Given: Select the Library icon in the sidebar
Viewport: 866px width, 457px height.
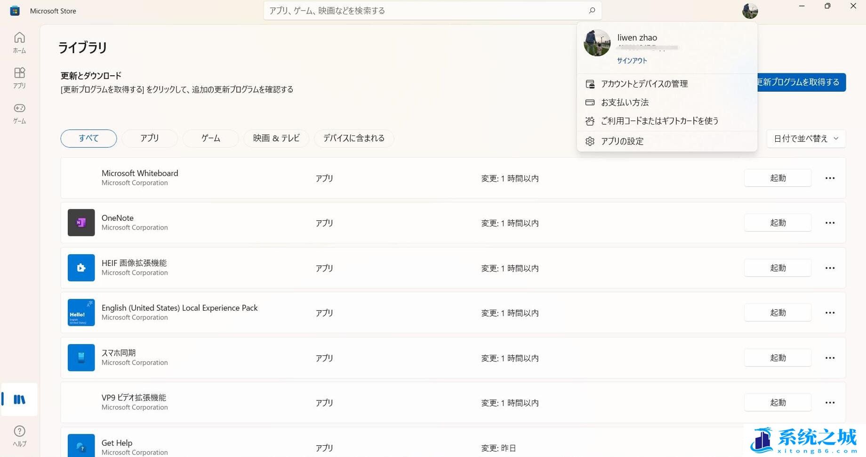Looking at the screenshot, I should [19, 400].
